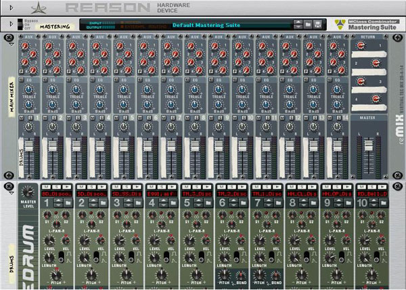The width and height of the screenshot is (406, 290).
Task: Solo mixer channel 8
Action: tap(197, 118)
